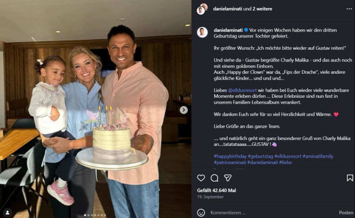Screen dimensions: 355x218
Task: Like the post with the heart icon
Action: coord(201,178)
